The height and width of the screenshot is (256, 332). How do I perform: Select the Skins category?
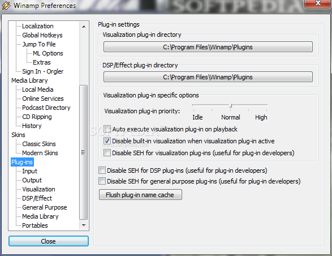(x=18, y=135)
